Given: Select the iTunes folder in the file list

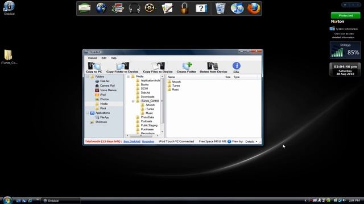Looking at the screenshot, I should pyautogui.click(x=173, y=86).
